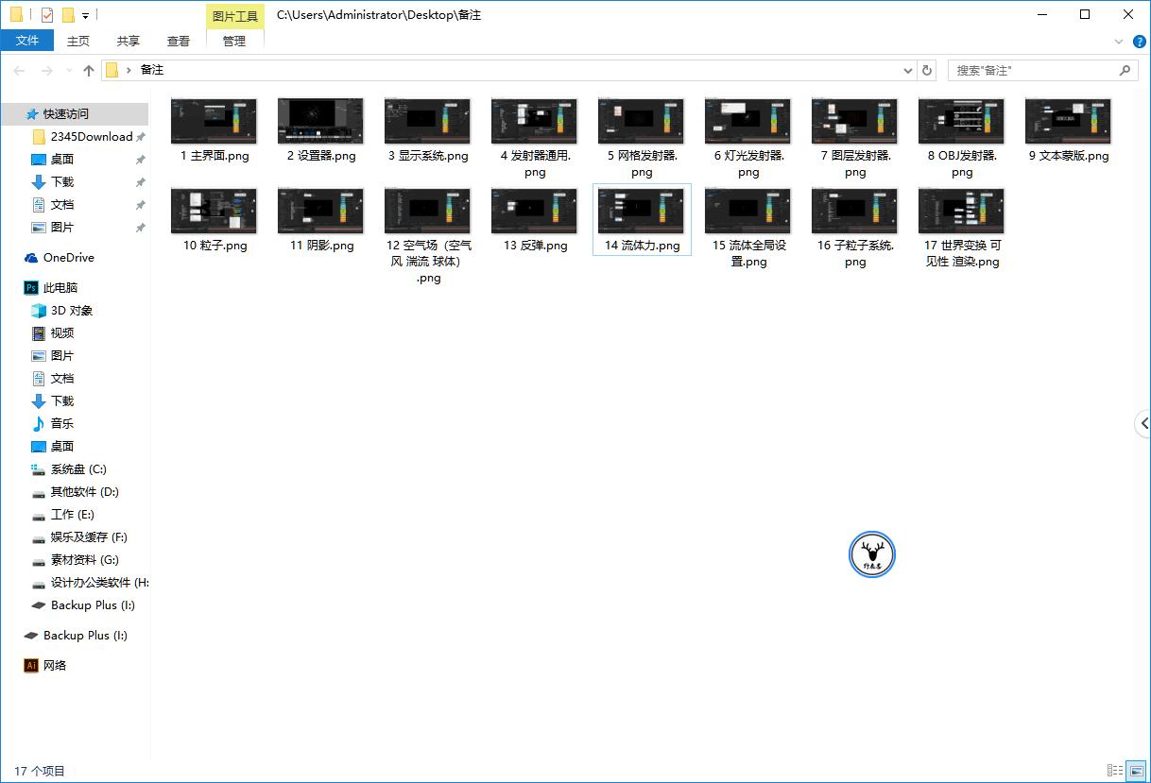Select the pinned 下载 under quick access
The image size is (1151, 783).
pos(62,181)
